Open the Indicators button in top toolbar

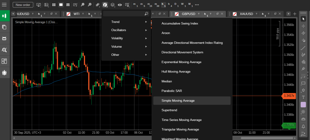click(105, 5)
